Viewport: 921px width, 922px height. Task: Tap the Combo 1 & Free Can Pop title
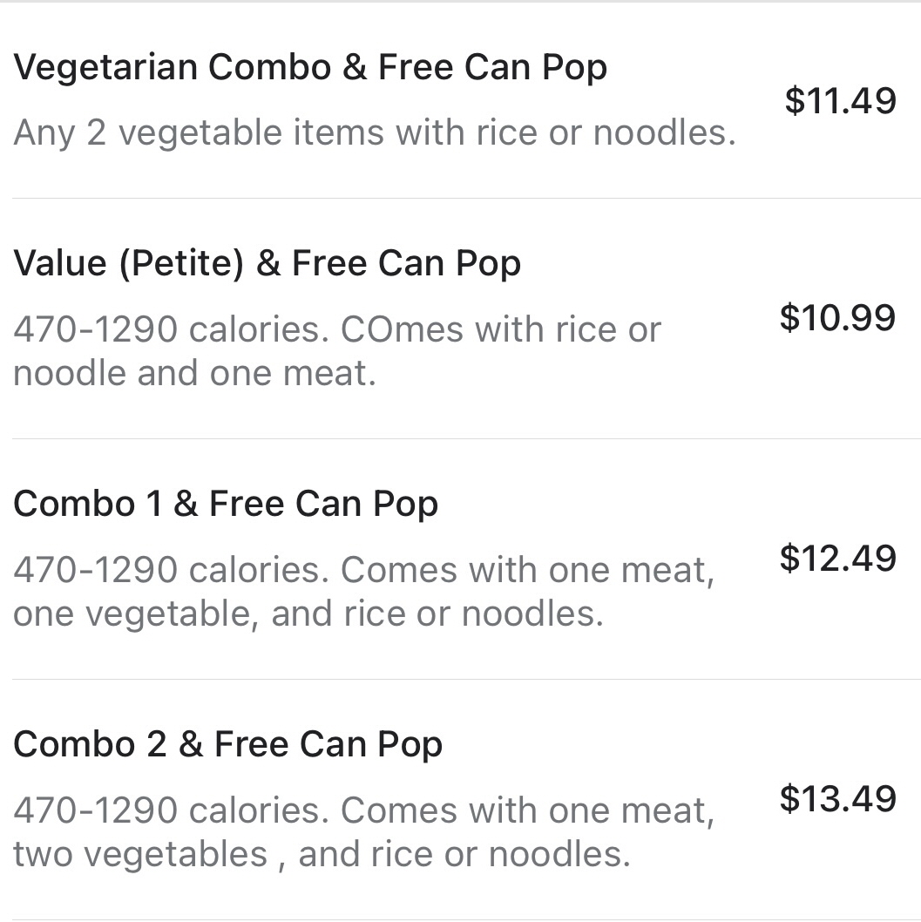point(226,505)
